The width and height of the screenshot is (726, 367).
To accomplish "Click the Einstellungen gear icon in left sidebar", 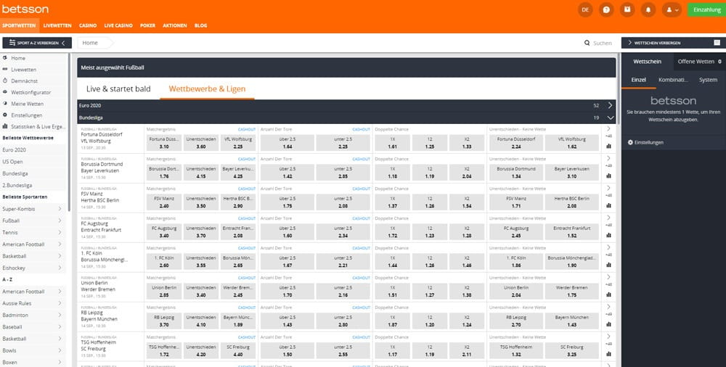I will [5, 115].
